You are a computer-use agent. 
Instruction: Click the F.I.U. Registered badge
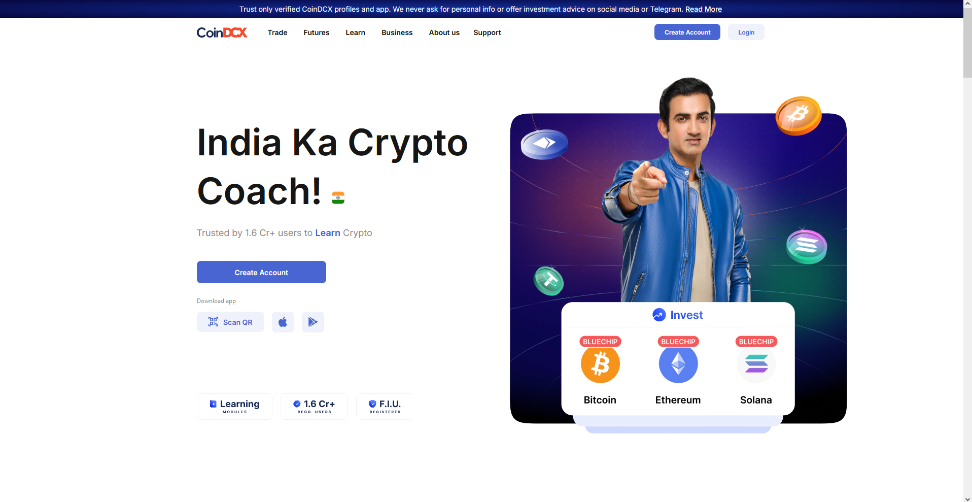tap(385, 407)
